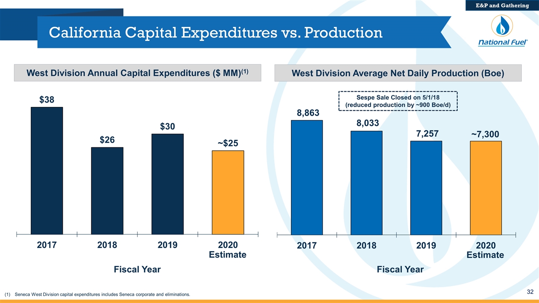539x303 pixels.
Task: Click the Fiscal Year axis title of capex chart
Action: 137,269
